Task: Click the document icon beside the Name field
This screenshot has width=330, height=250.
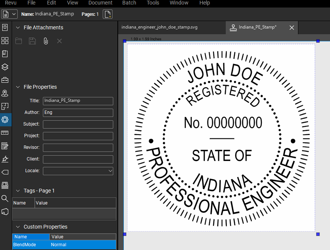Action: click(x=6, y=14)
